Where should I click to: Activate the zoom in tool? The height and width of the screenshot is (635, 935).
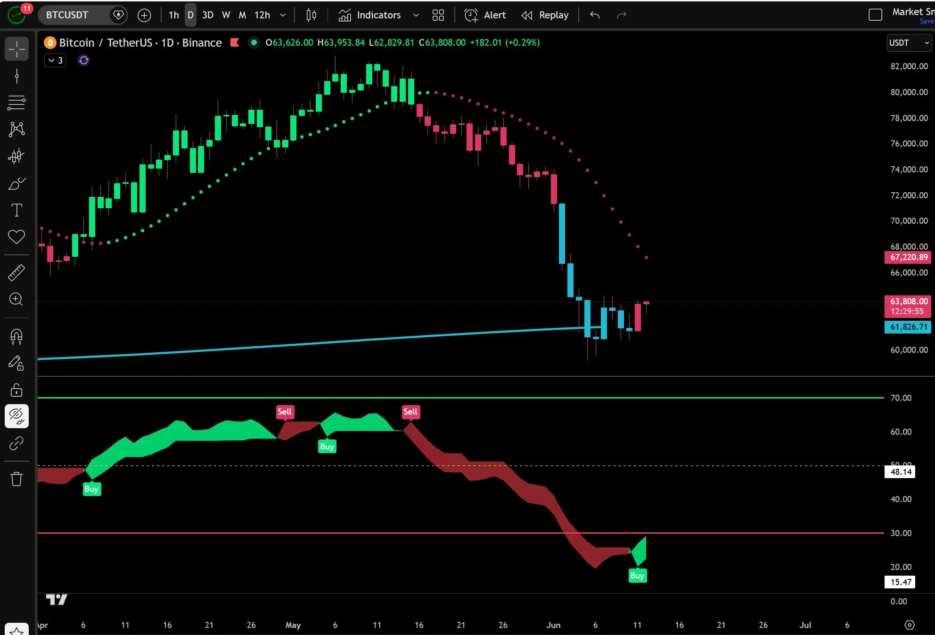16,299
